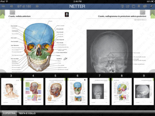
Task: Open the library shelf icon in the toolbar
Action: 3,6
